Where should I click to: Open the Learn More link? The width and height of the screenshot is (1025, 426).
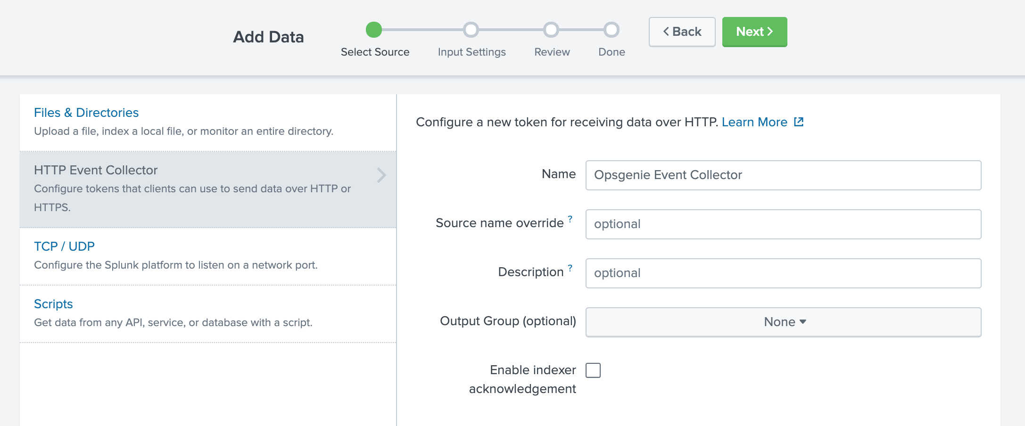point(754,122)
